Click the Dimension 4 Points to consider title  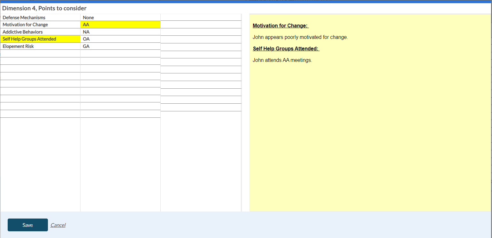(44, 8)
